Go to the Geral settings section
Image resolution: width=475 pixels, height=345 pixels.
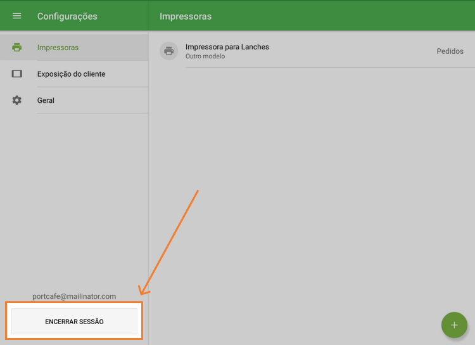[46, 100]
